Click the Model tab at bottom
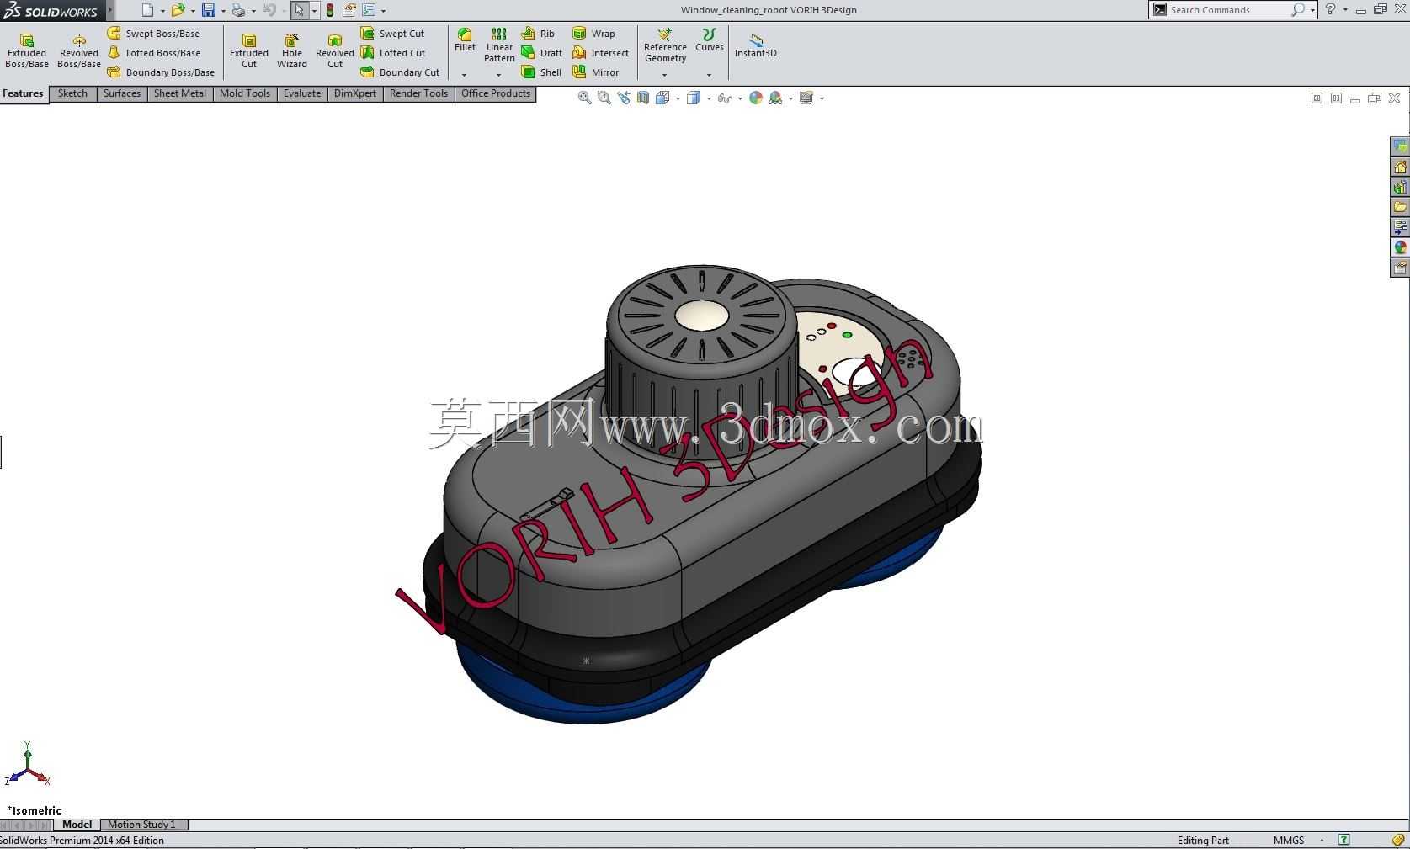This screenshot has height=849, width=1410. click(x=77, y=825)
